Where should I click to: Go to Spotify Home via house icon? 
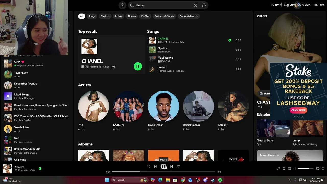tap(122, 5)
